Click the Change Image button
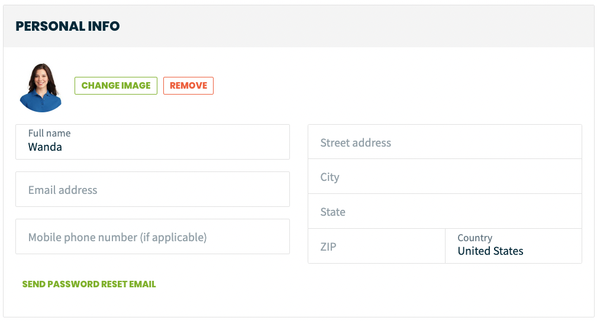The width and height of the screenshot is (597, 321). pos(116,86)
